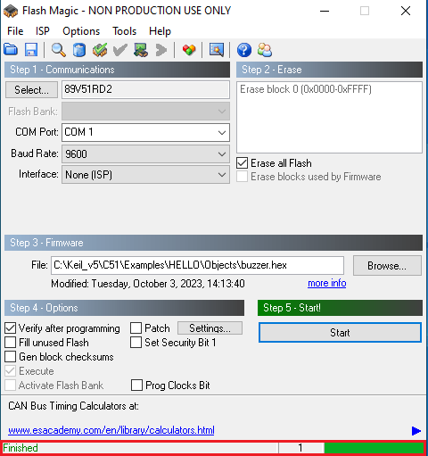Enable Prog Clocks Bit checkbox

coord(136,386)
